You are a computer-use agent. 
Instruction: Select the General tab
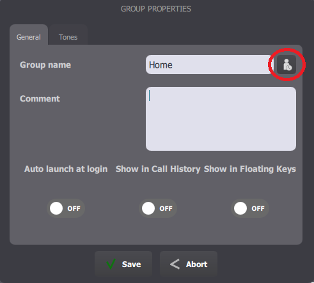point(29,37)
